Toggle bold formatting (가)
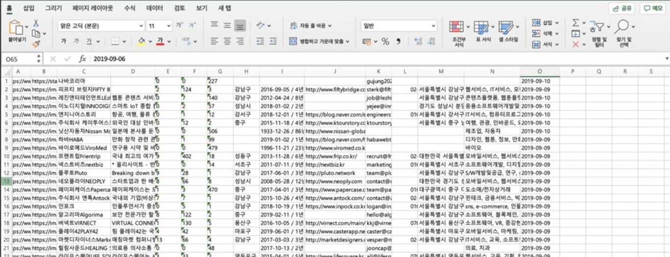The height and width of the screenshot is (257, 670). coord(63,41)
